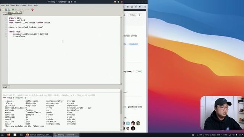Image resolution: width=244 pixels, height=137 pixels.
Task: Click the shell prompt input line
Action: pos(61,130)
